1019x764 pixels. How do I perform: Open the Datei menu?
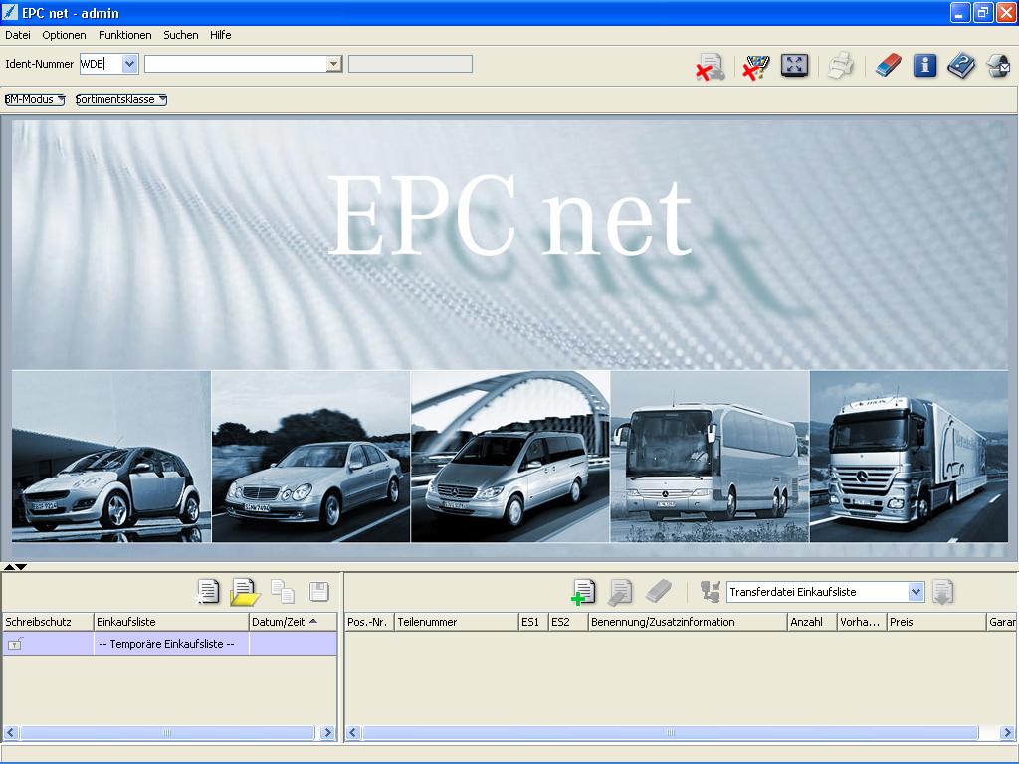click(x=18, y=35)
